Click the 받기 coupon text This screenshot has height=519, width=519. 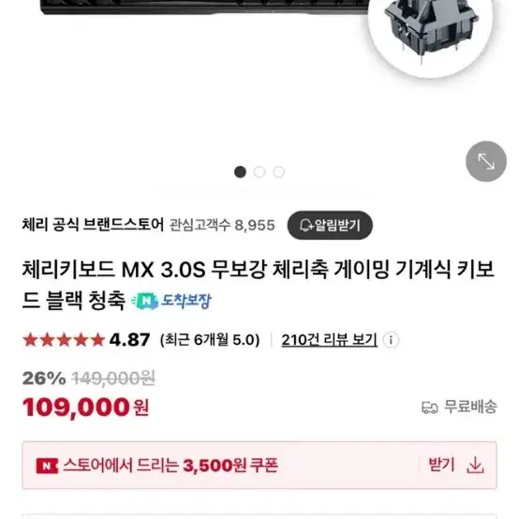(441, 465)
